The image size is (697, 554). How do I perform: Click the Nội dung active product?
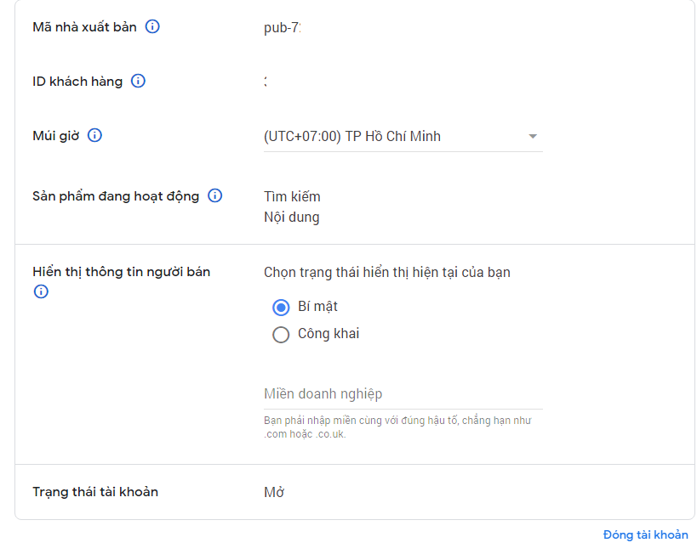point(292,218)
